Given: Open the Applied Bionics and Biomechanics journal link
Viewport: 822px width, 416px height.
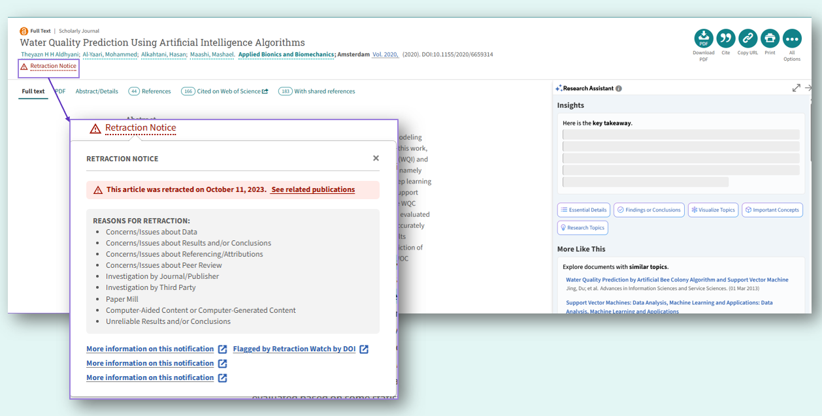Looking at the screenshot, I should 287,54.
